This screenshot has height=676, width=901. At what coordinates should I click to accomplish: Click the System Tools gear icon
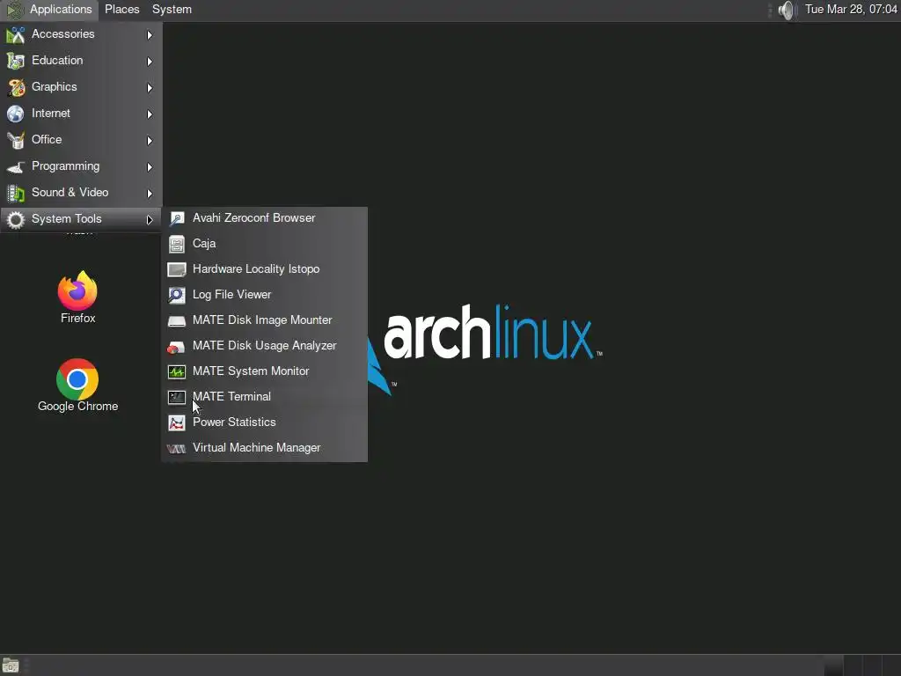[16, 219]
